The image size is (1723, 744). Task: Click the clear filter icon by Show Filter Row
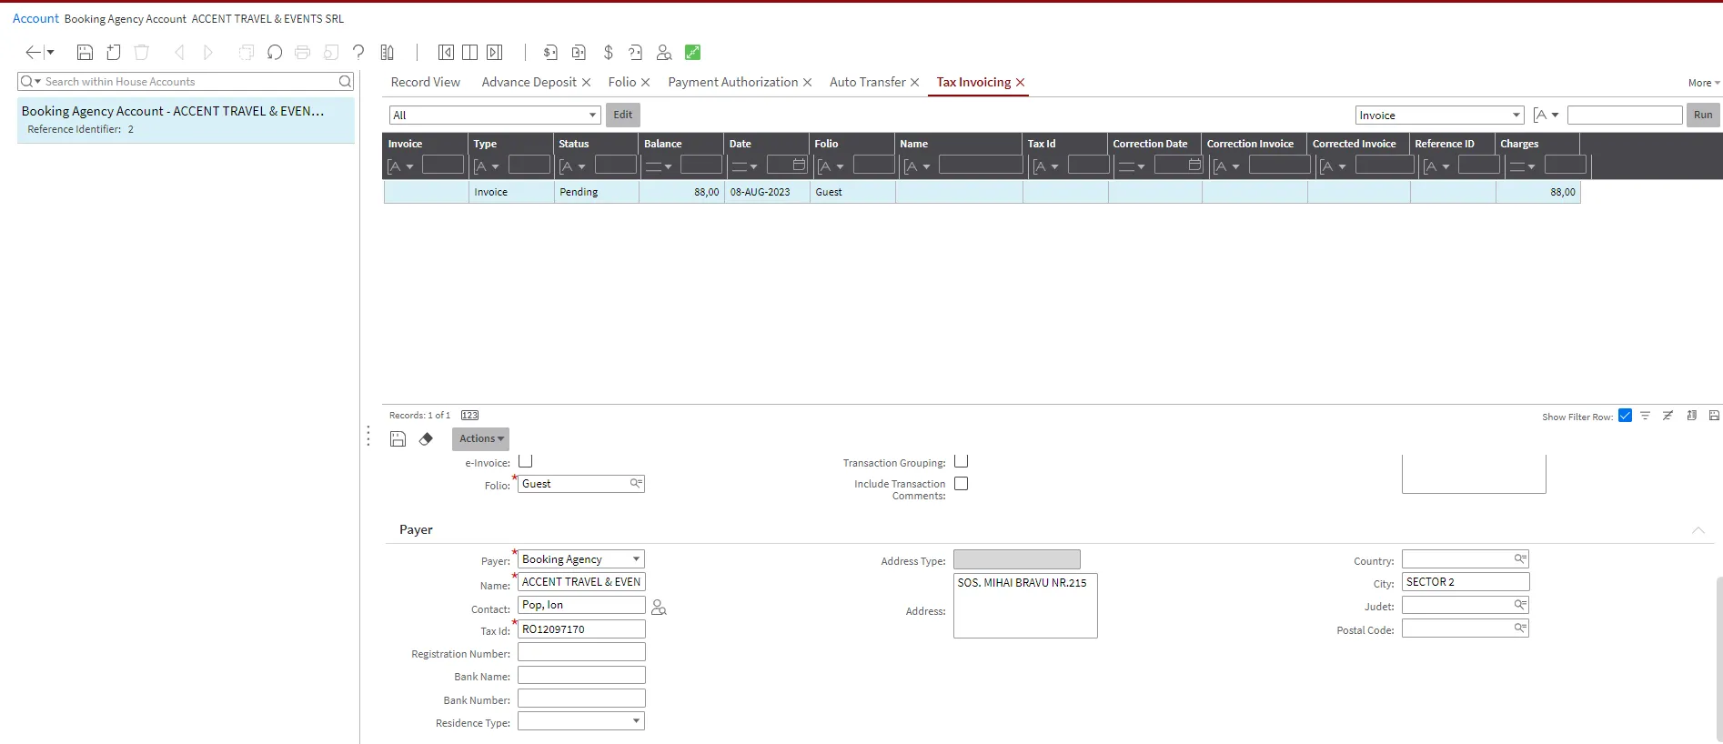pos(1668,416)
